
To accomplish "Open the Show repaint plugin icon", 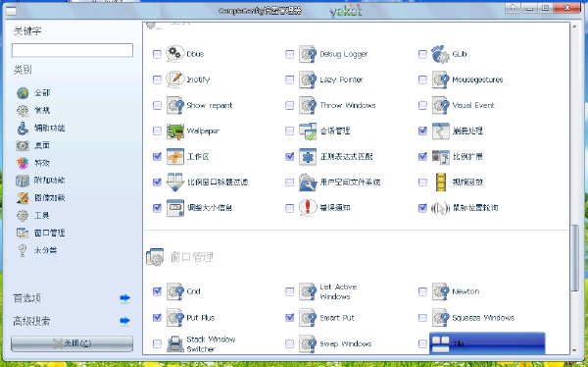I will pos(175,105).
